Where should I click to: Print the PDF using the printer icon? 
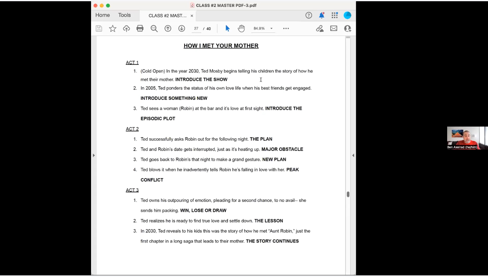[x=140, y=28]
